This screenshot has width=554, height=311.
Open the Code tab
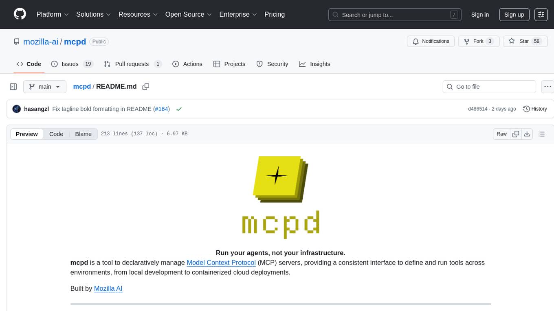point(29,64)
